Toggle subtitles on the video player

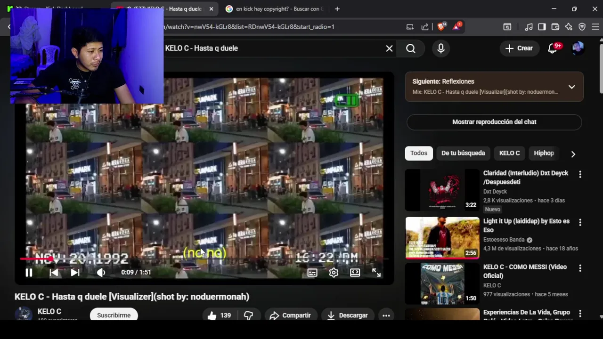[312, 273]
